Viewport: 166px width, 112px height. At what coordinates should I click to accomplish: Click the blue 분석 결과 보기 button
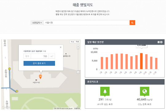point(39,63)
